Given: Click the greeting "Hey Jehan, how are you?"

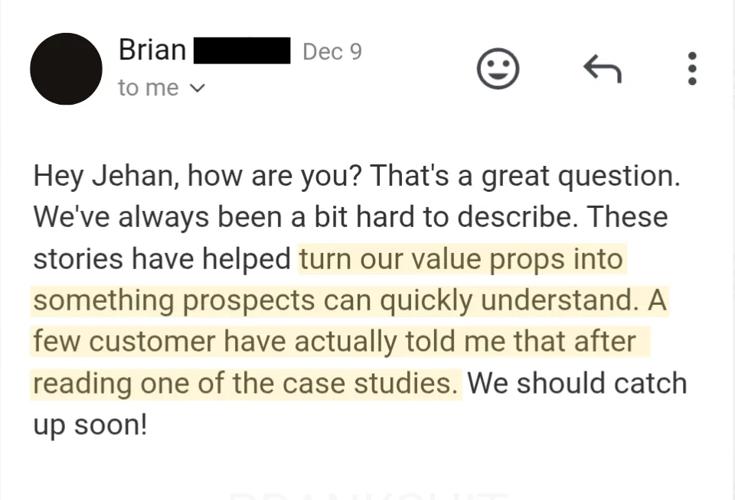Looking at the screenshot, I should pos(197,176).
